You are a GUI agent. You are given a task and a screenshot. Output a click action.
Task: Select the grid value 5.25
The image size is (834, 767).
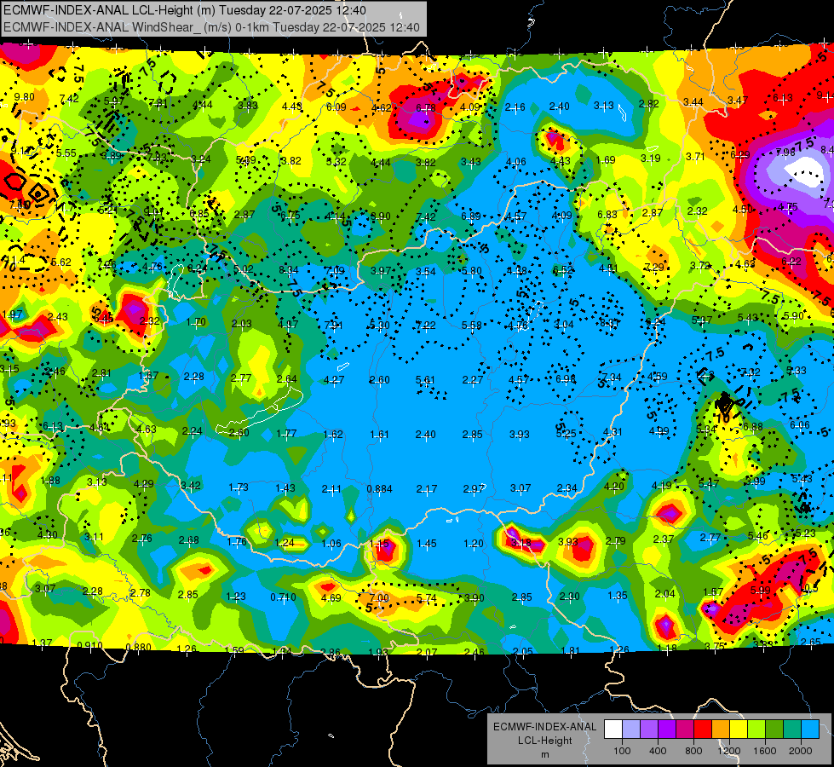click(x=566, y=433)
